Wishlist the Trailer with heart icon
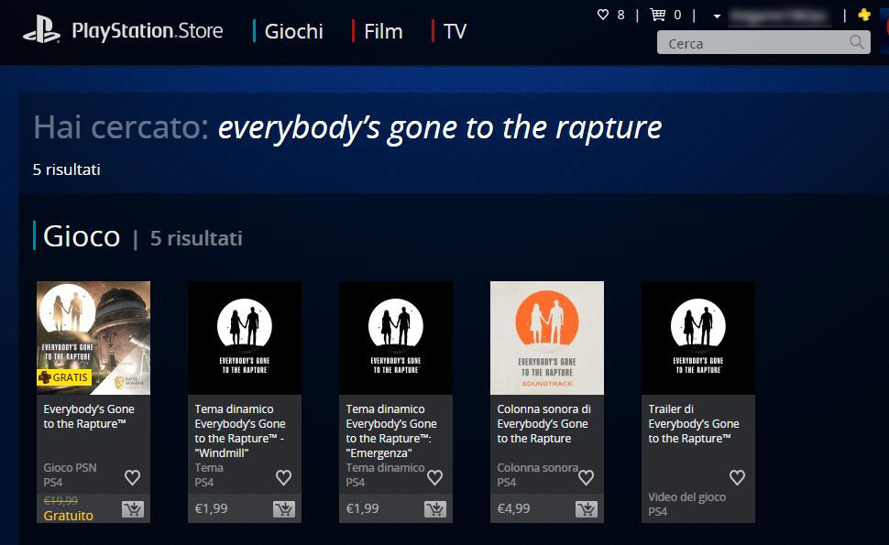 [x=737, y=477]
